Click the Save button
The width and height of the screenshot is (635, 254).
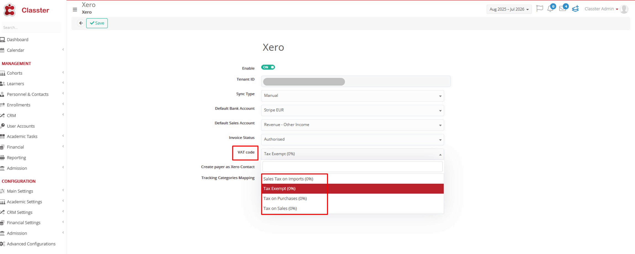tap(97, 23)
